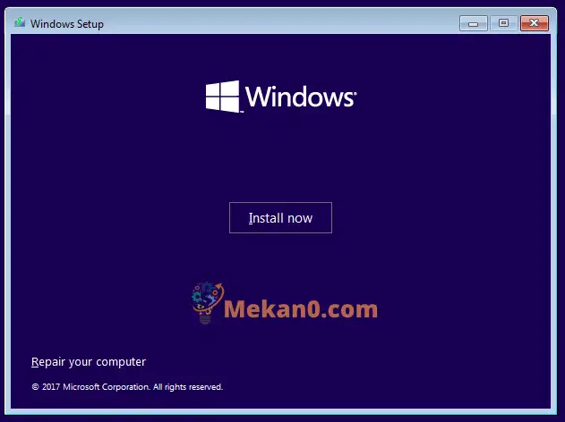Click the Install now button
The height and width of the screenshot is (422, 565).
click(x=280, y=217)
